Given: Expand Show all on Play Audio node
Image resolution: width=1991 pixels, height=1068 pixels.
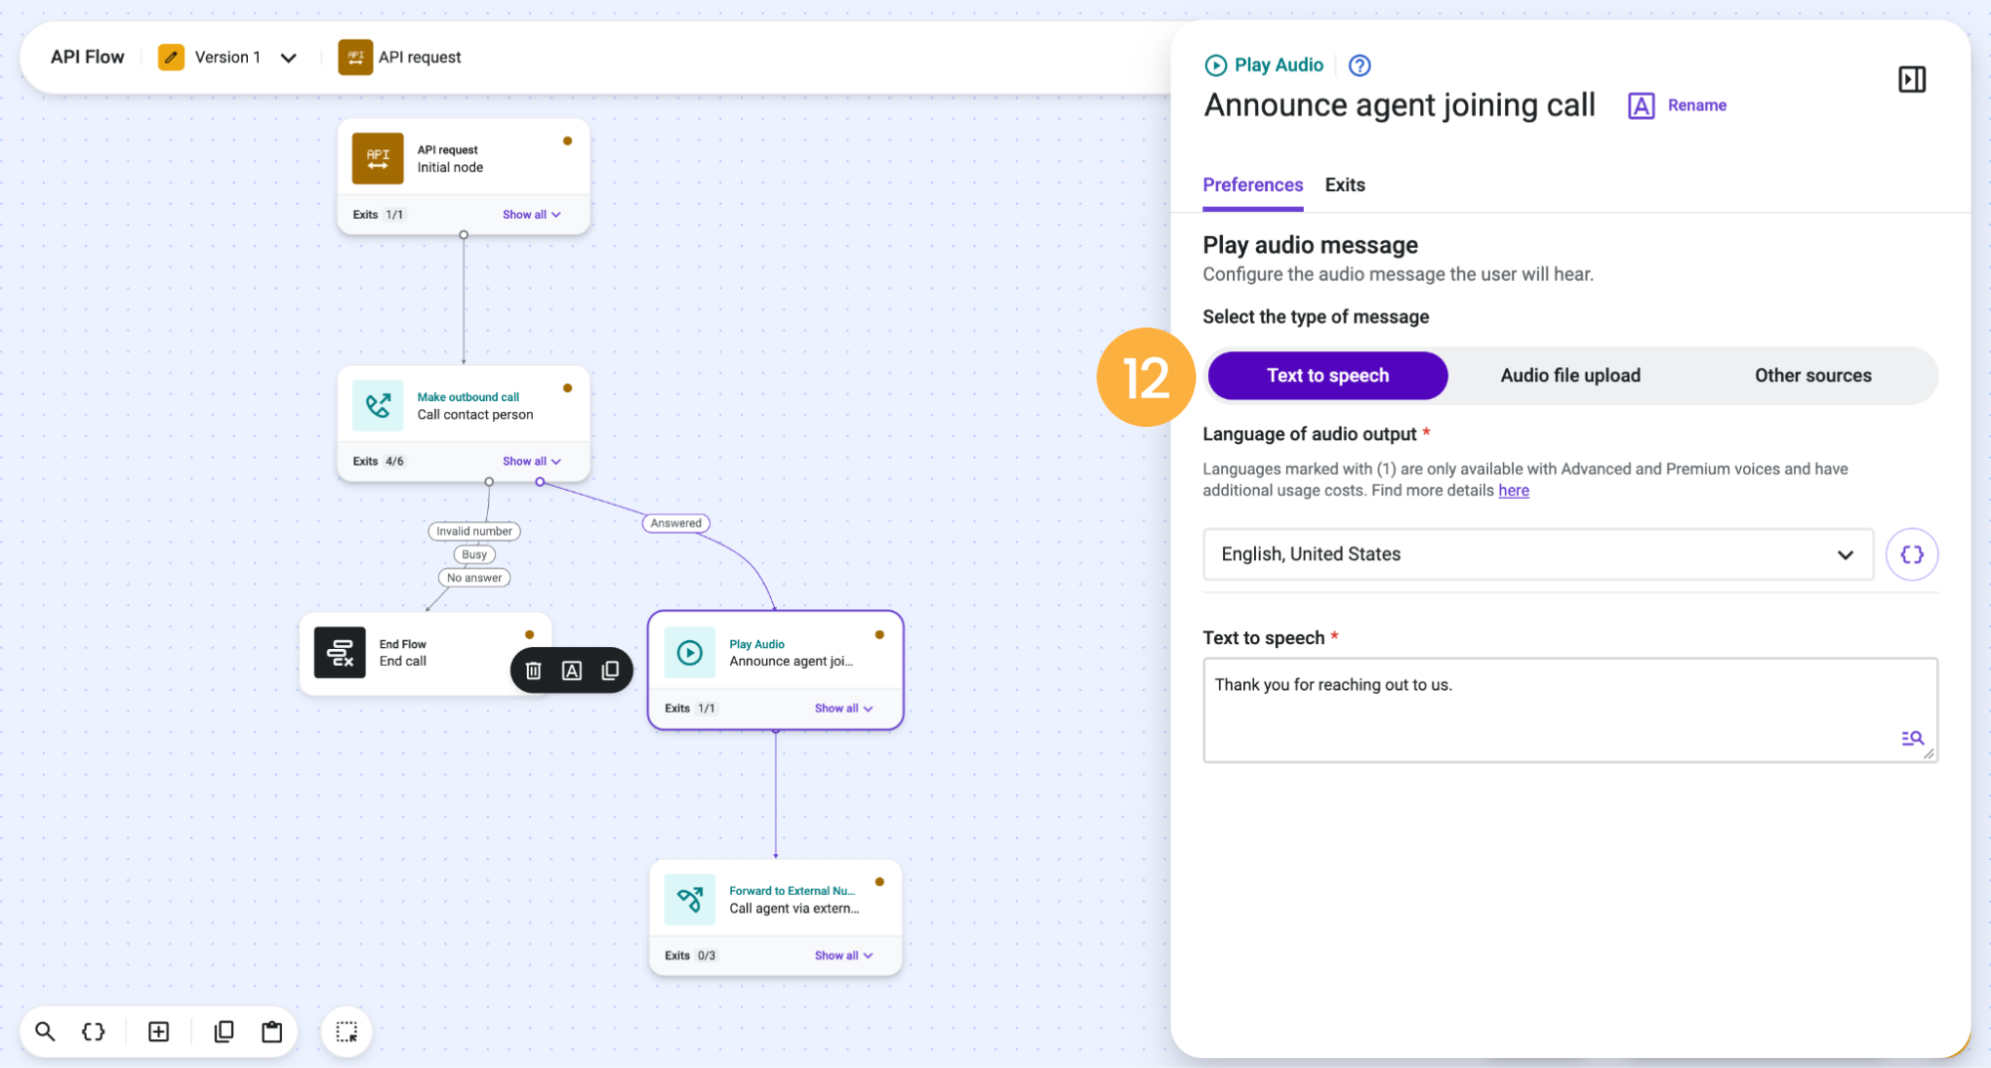Looking at the screenshot, I should tap(844, 708).
